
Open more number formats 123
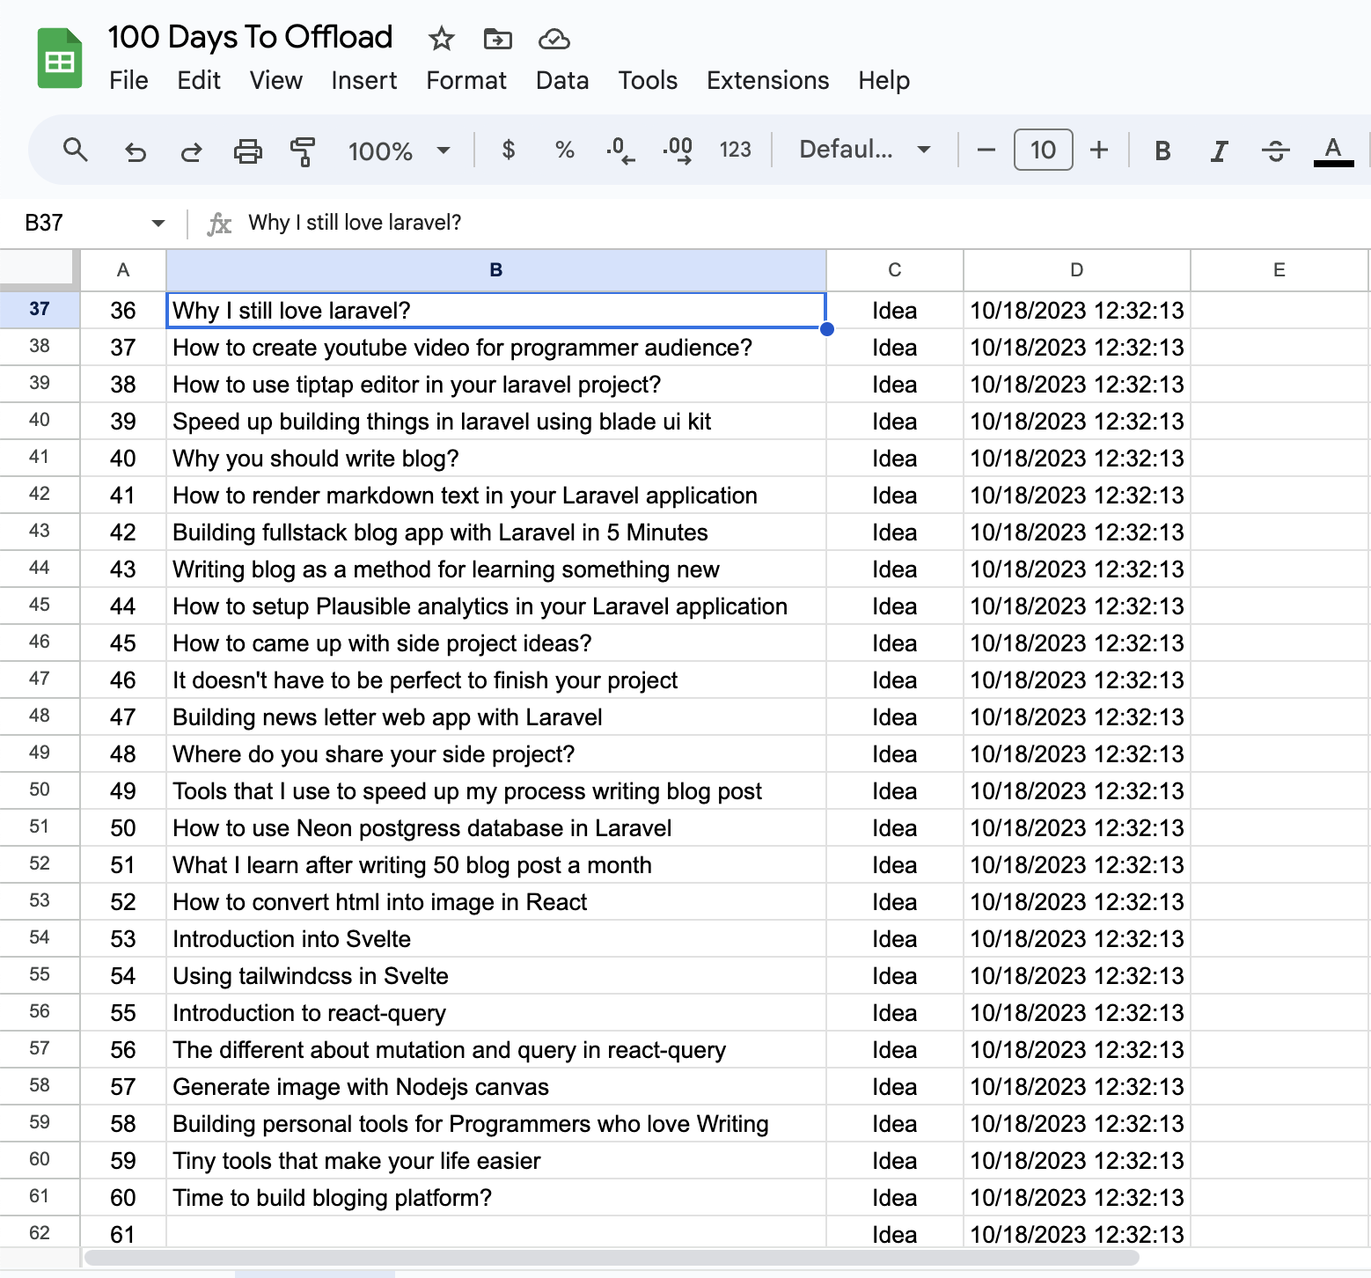[x=735, y=151]
